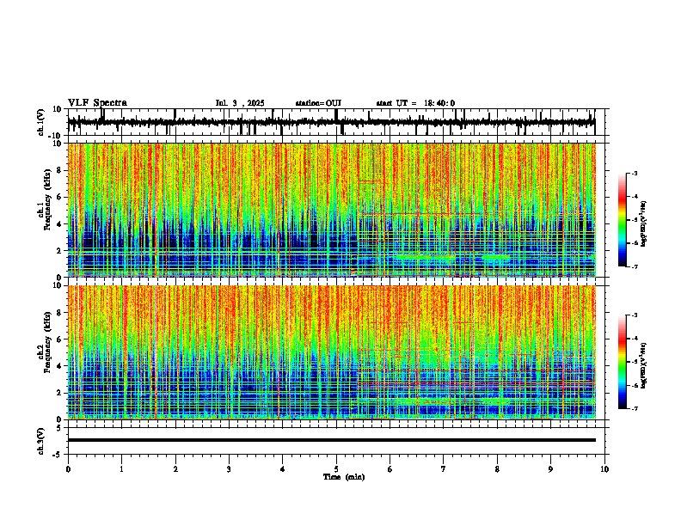Click time axis tick label "5"

tap(336, 469)
